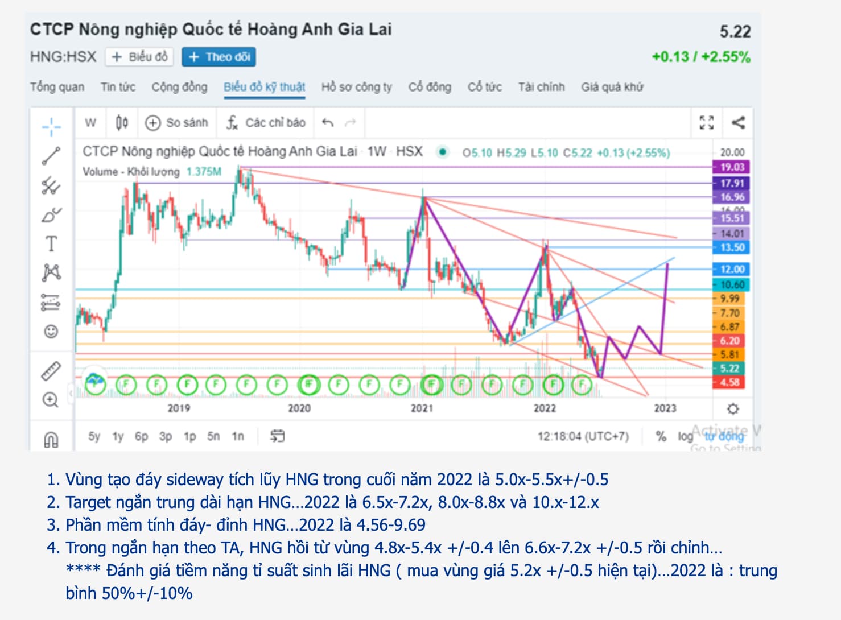The width and height of the screenshot is (841, 620).
Task: Set chart range to 5y
Action: coord(94,436)
